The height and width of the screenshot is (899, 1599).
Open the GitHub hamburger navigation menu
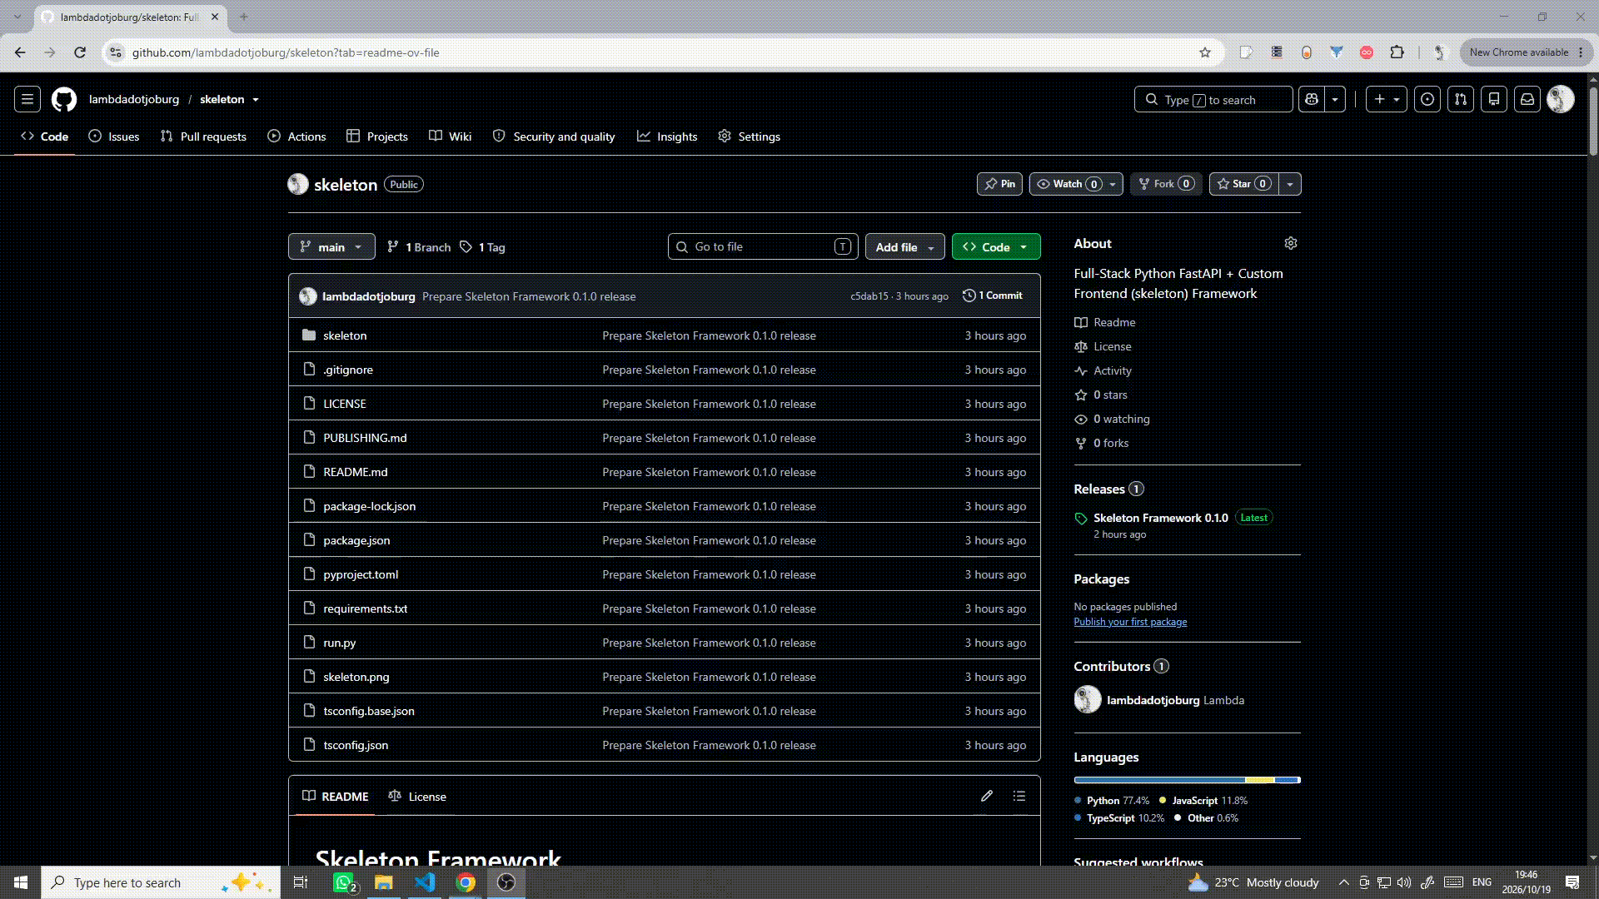click(27, 99)
